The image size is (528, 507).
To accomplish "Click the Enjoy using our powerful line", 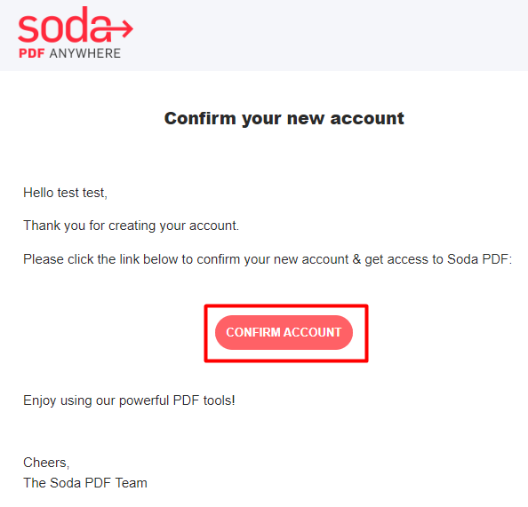I will (x=129, y=400).
